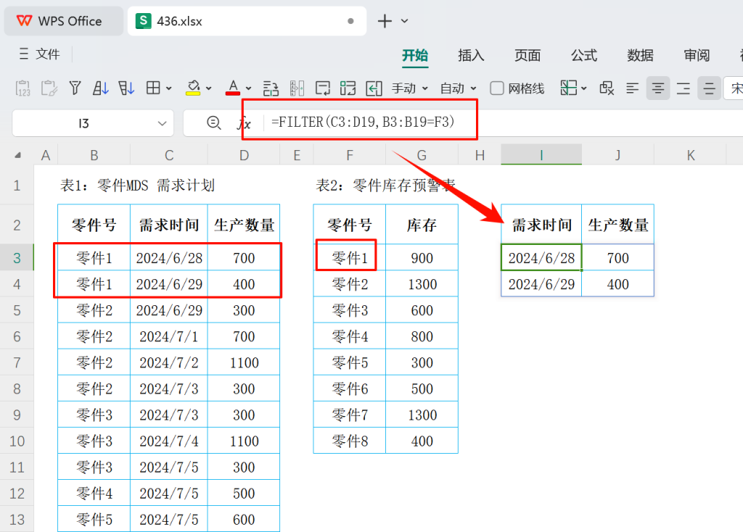This screenshot has height=532, width=743.
Task: Click the indent arrow box icon
Action: pyautogui.click(x=374, y=88)
